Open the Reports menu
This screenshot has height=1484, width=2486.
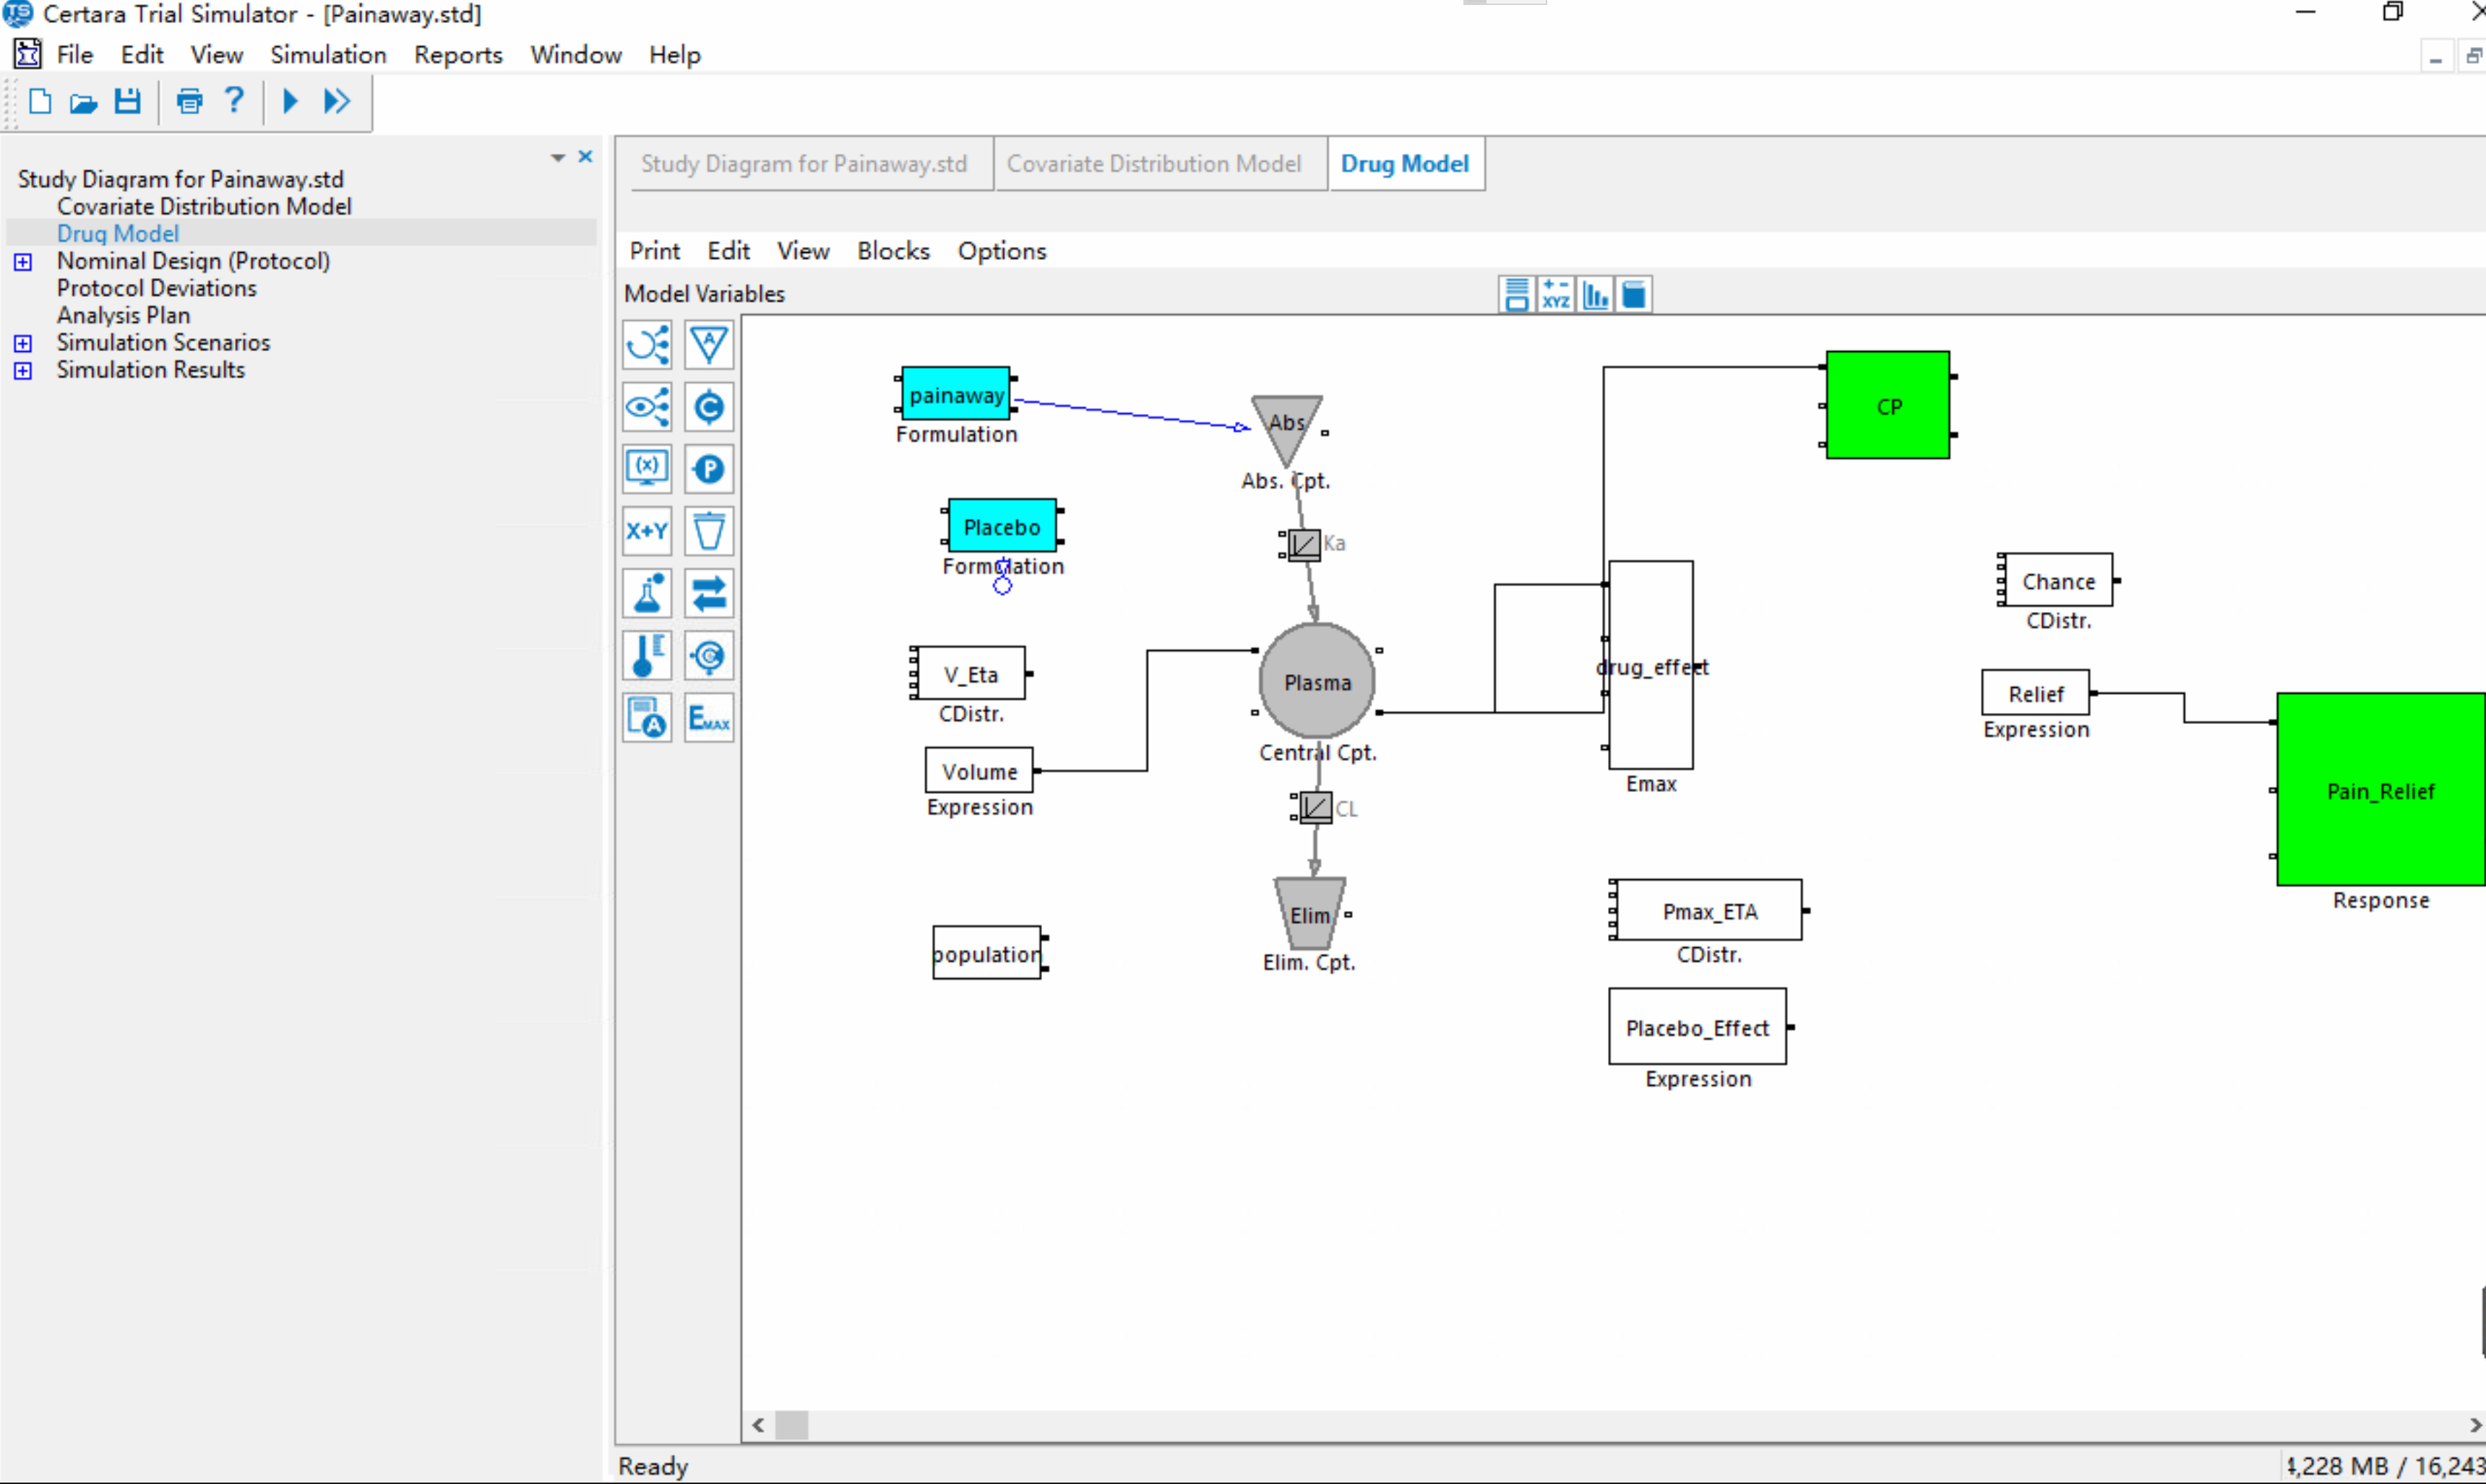[458, 55]
